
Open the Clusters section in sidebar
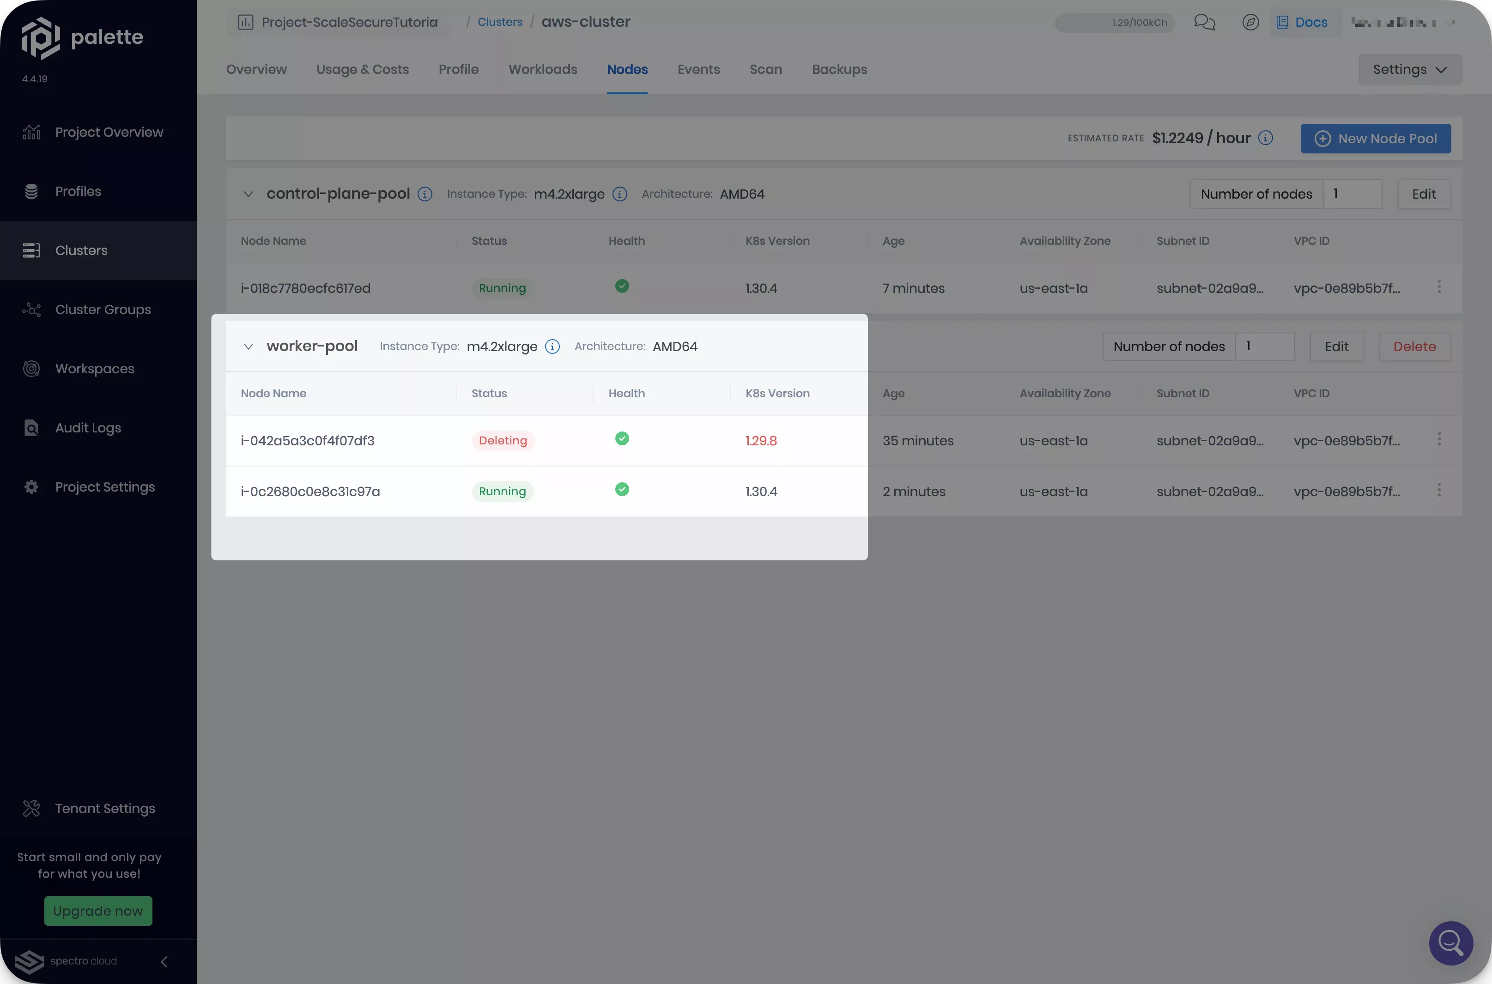(x=82, y=250)
